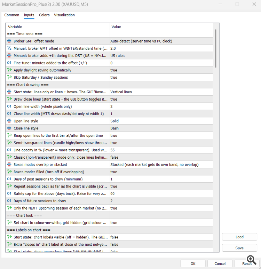Click the inputs list vertical scrollbar thumb
The height and width of the screenshot is (269, 261).
click(216, 48)
